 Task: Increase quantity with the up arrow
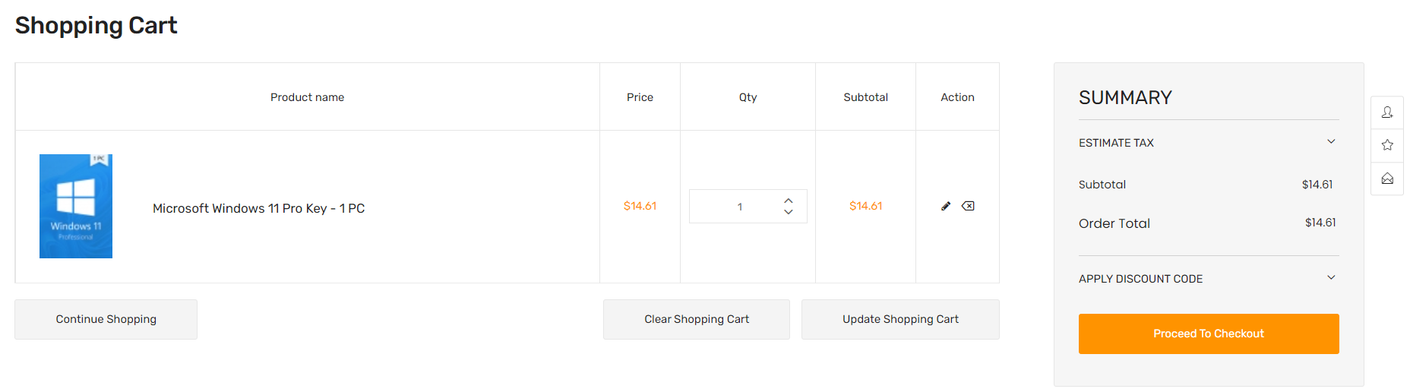pyautogui.click(x=789, y=201)
